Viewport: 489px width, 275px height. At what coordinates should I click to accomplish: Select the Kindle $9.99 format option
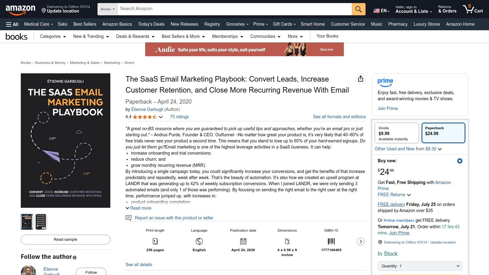(397, 133)
